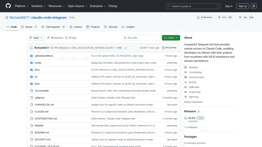Click the Sign up button

tap(243, 6)
